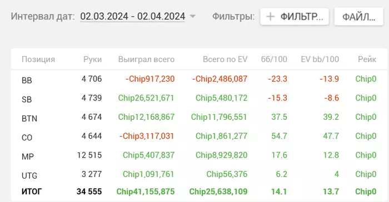
Task: Select the UTG position row
Action: (x=199, y=174)
